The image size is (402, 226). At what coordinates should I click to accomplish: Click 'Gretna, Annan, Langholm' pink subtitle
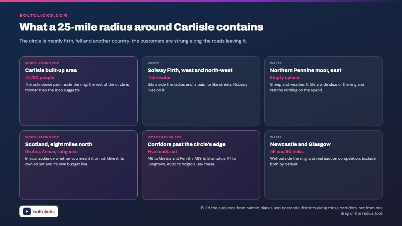tap(51, 152)
